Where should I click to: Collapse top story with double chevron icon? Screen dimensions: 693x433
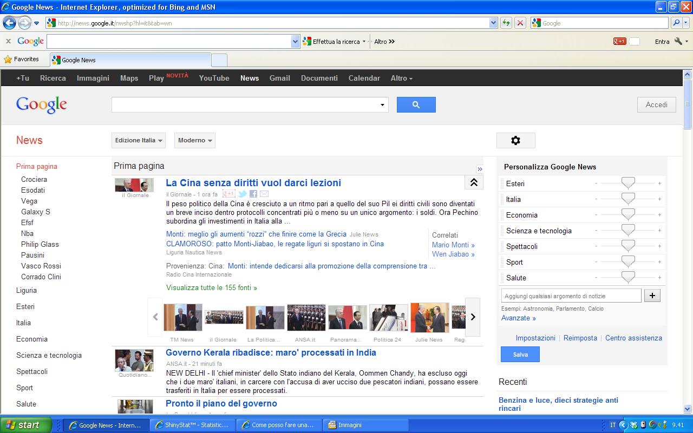point(474,182)
